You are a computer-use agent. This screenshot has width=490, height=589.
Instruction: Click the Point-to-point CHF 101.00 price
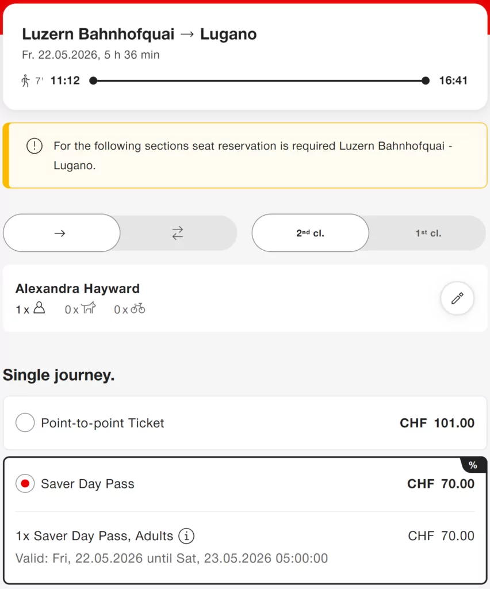pyautogui.click(x=437, y=423)
